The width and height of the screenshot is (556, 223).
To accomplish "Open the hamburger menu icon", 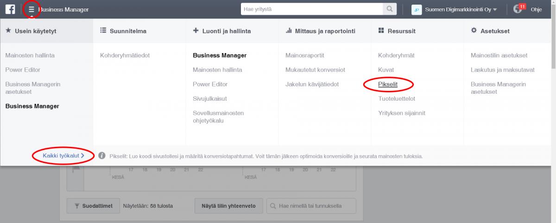I will point(32,9).
